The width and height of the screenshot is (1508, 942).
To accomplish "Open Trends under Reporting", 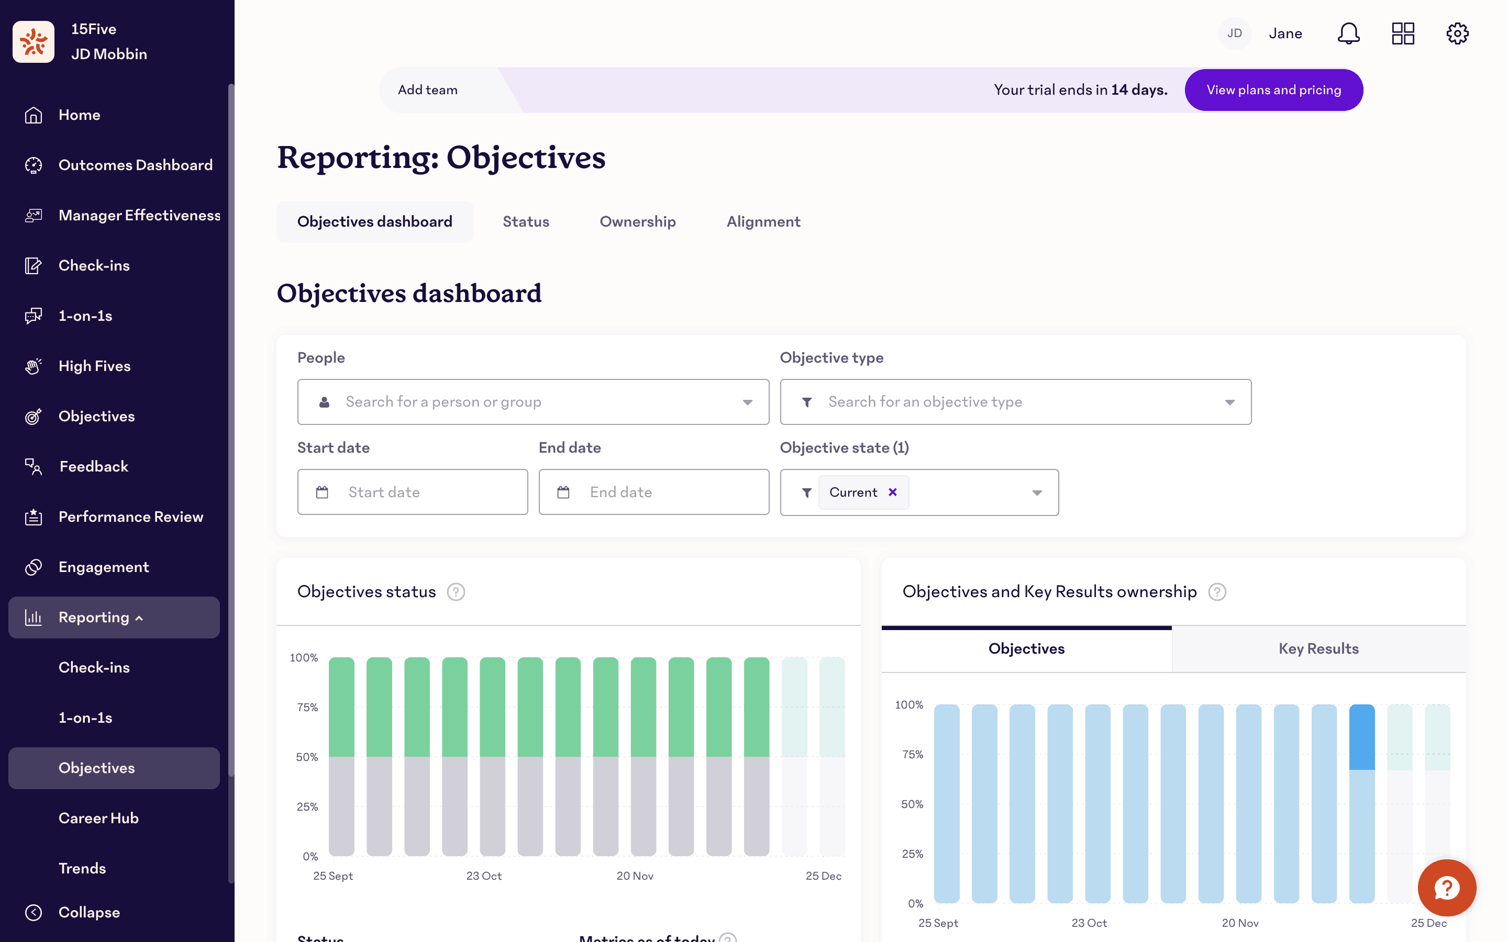I will [114, 869].
